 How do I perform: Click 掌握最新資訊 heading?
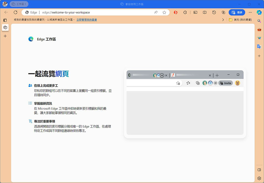coord(43,103)
